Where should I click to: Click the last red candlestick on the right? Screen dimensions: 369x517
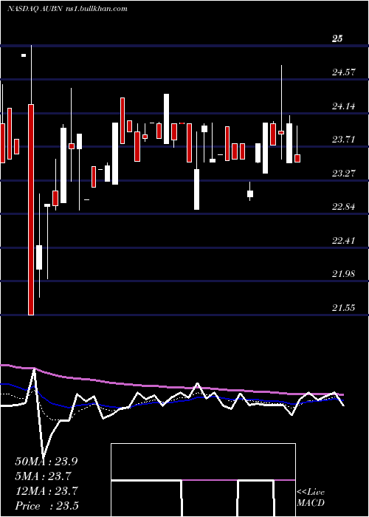click(x=297, y=158)
